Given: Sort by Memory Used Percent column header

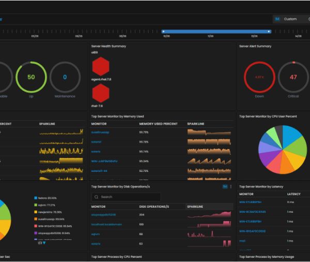Looking at the screenshot, I should [158, 124].
